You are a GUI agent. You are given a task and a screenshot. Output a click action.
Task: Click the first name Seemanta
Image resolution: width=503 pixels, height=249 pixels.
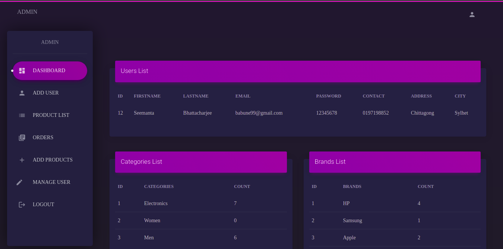pyautogui.click(x=144, y=113)
